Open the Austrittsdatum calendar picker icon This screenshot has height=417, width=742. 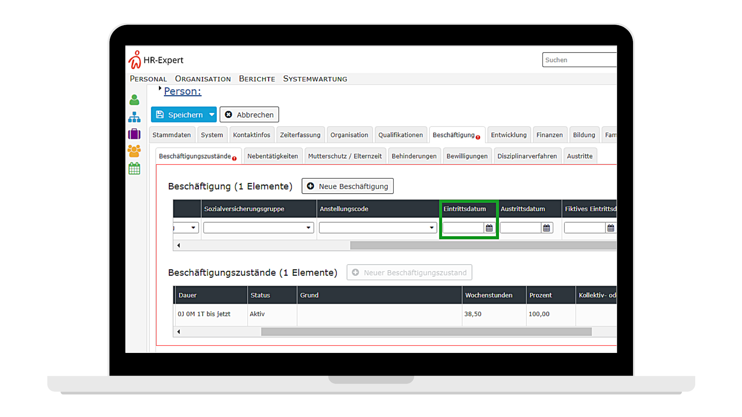546,228
